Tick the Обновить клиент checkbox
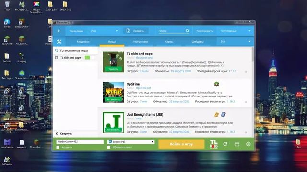307x172 pixels. pos(109,147)
